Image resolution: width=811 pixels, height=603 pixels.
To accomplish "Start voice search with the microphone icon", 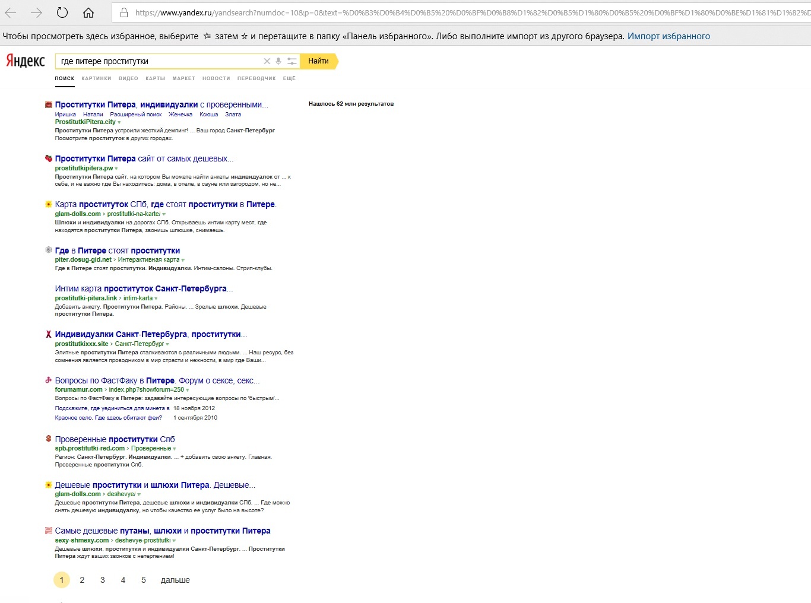I will [x=278, y=61].
